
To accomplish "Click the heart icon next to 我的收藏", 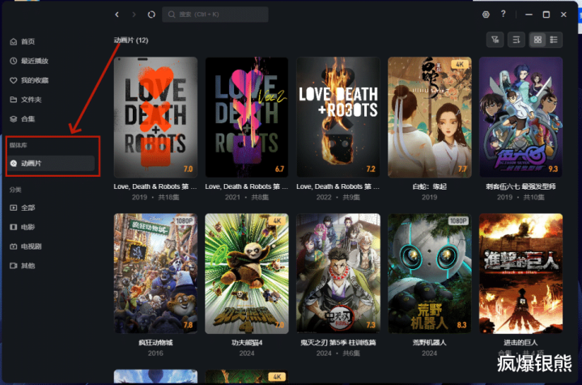I will (14, 80).
